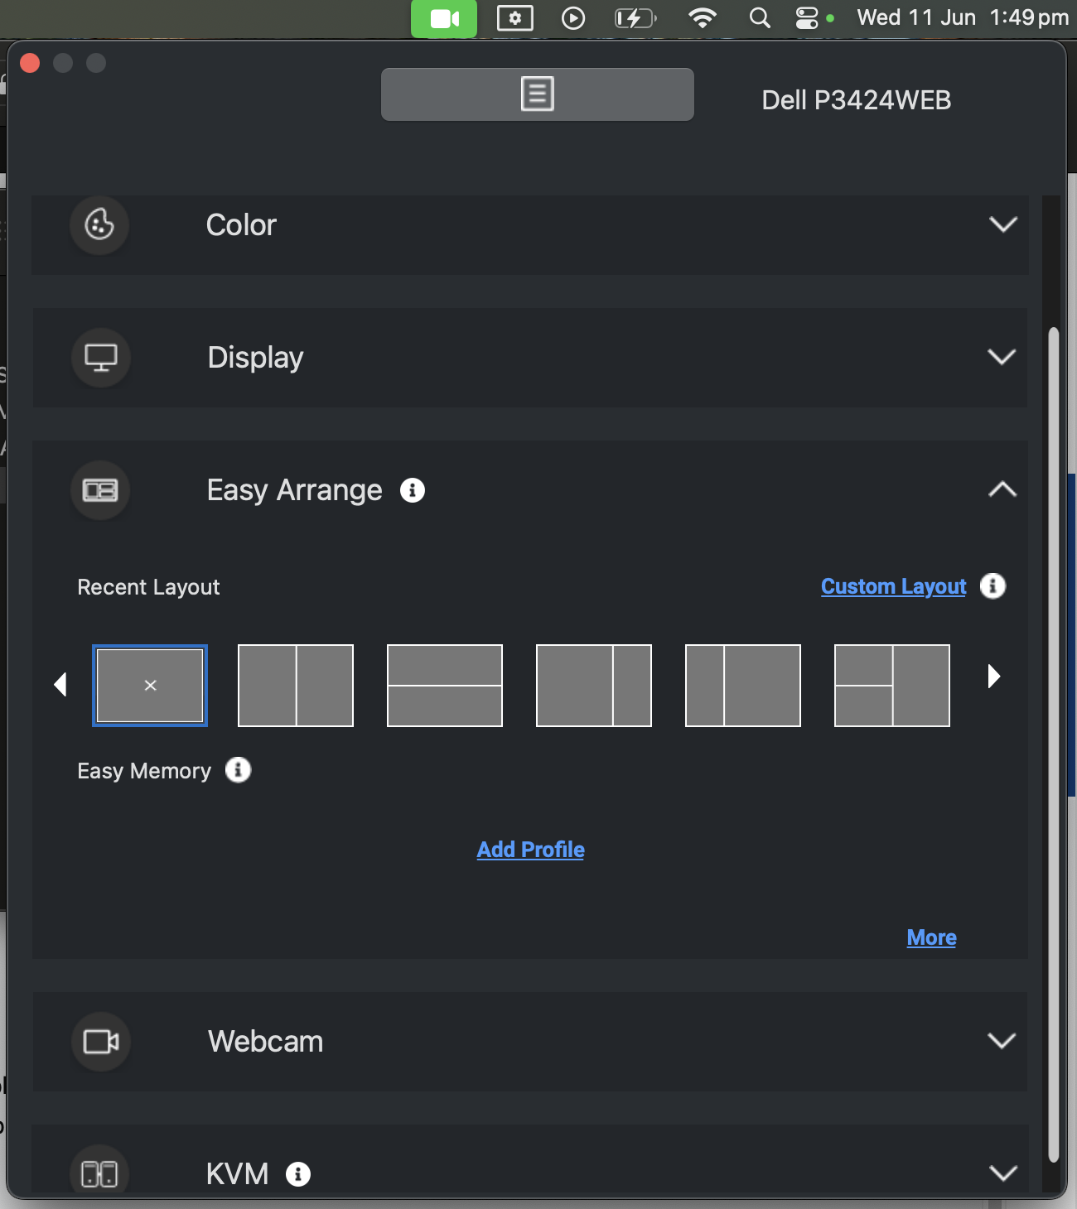Collapse the Easy Arrange section
Image resolution: width=1077 pixels, height=1209 pixels.
[1002, 489]
